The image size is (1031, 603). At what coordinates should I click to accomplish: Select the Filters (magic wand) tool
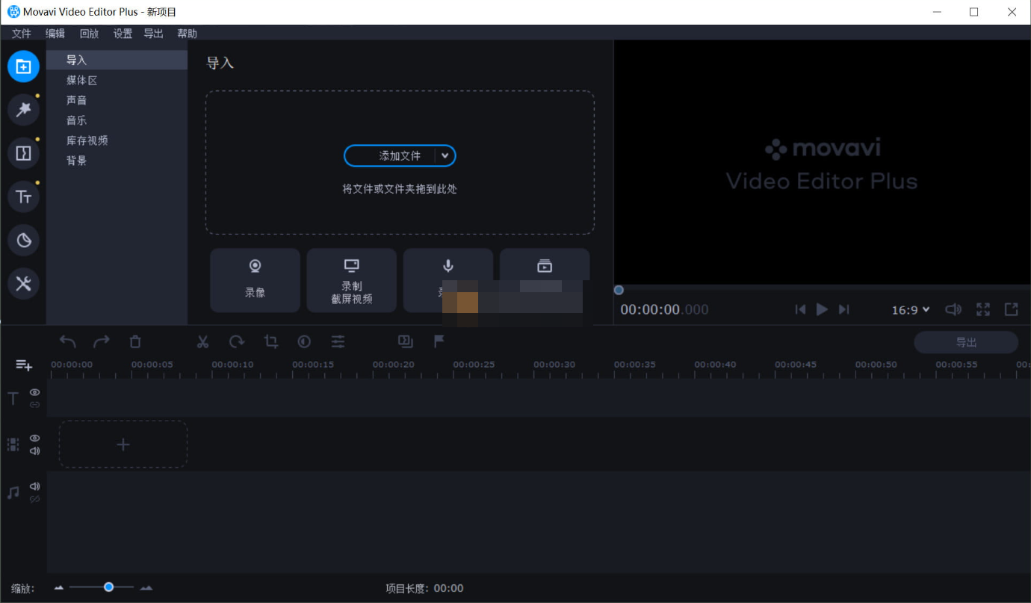click(23, 110)
